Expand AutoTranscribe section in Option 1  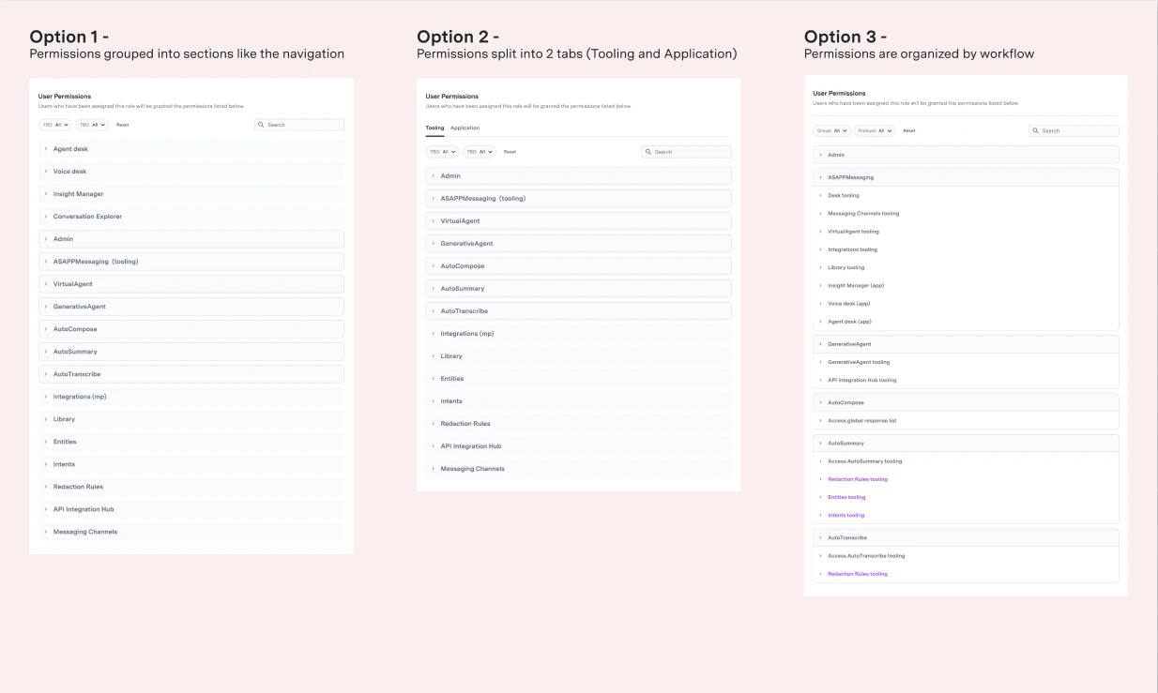[191, 374]
